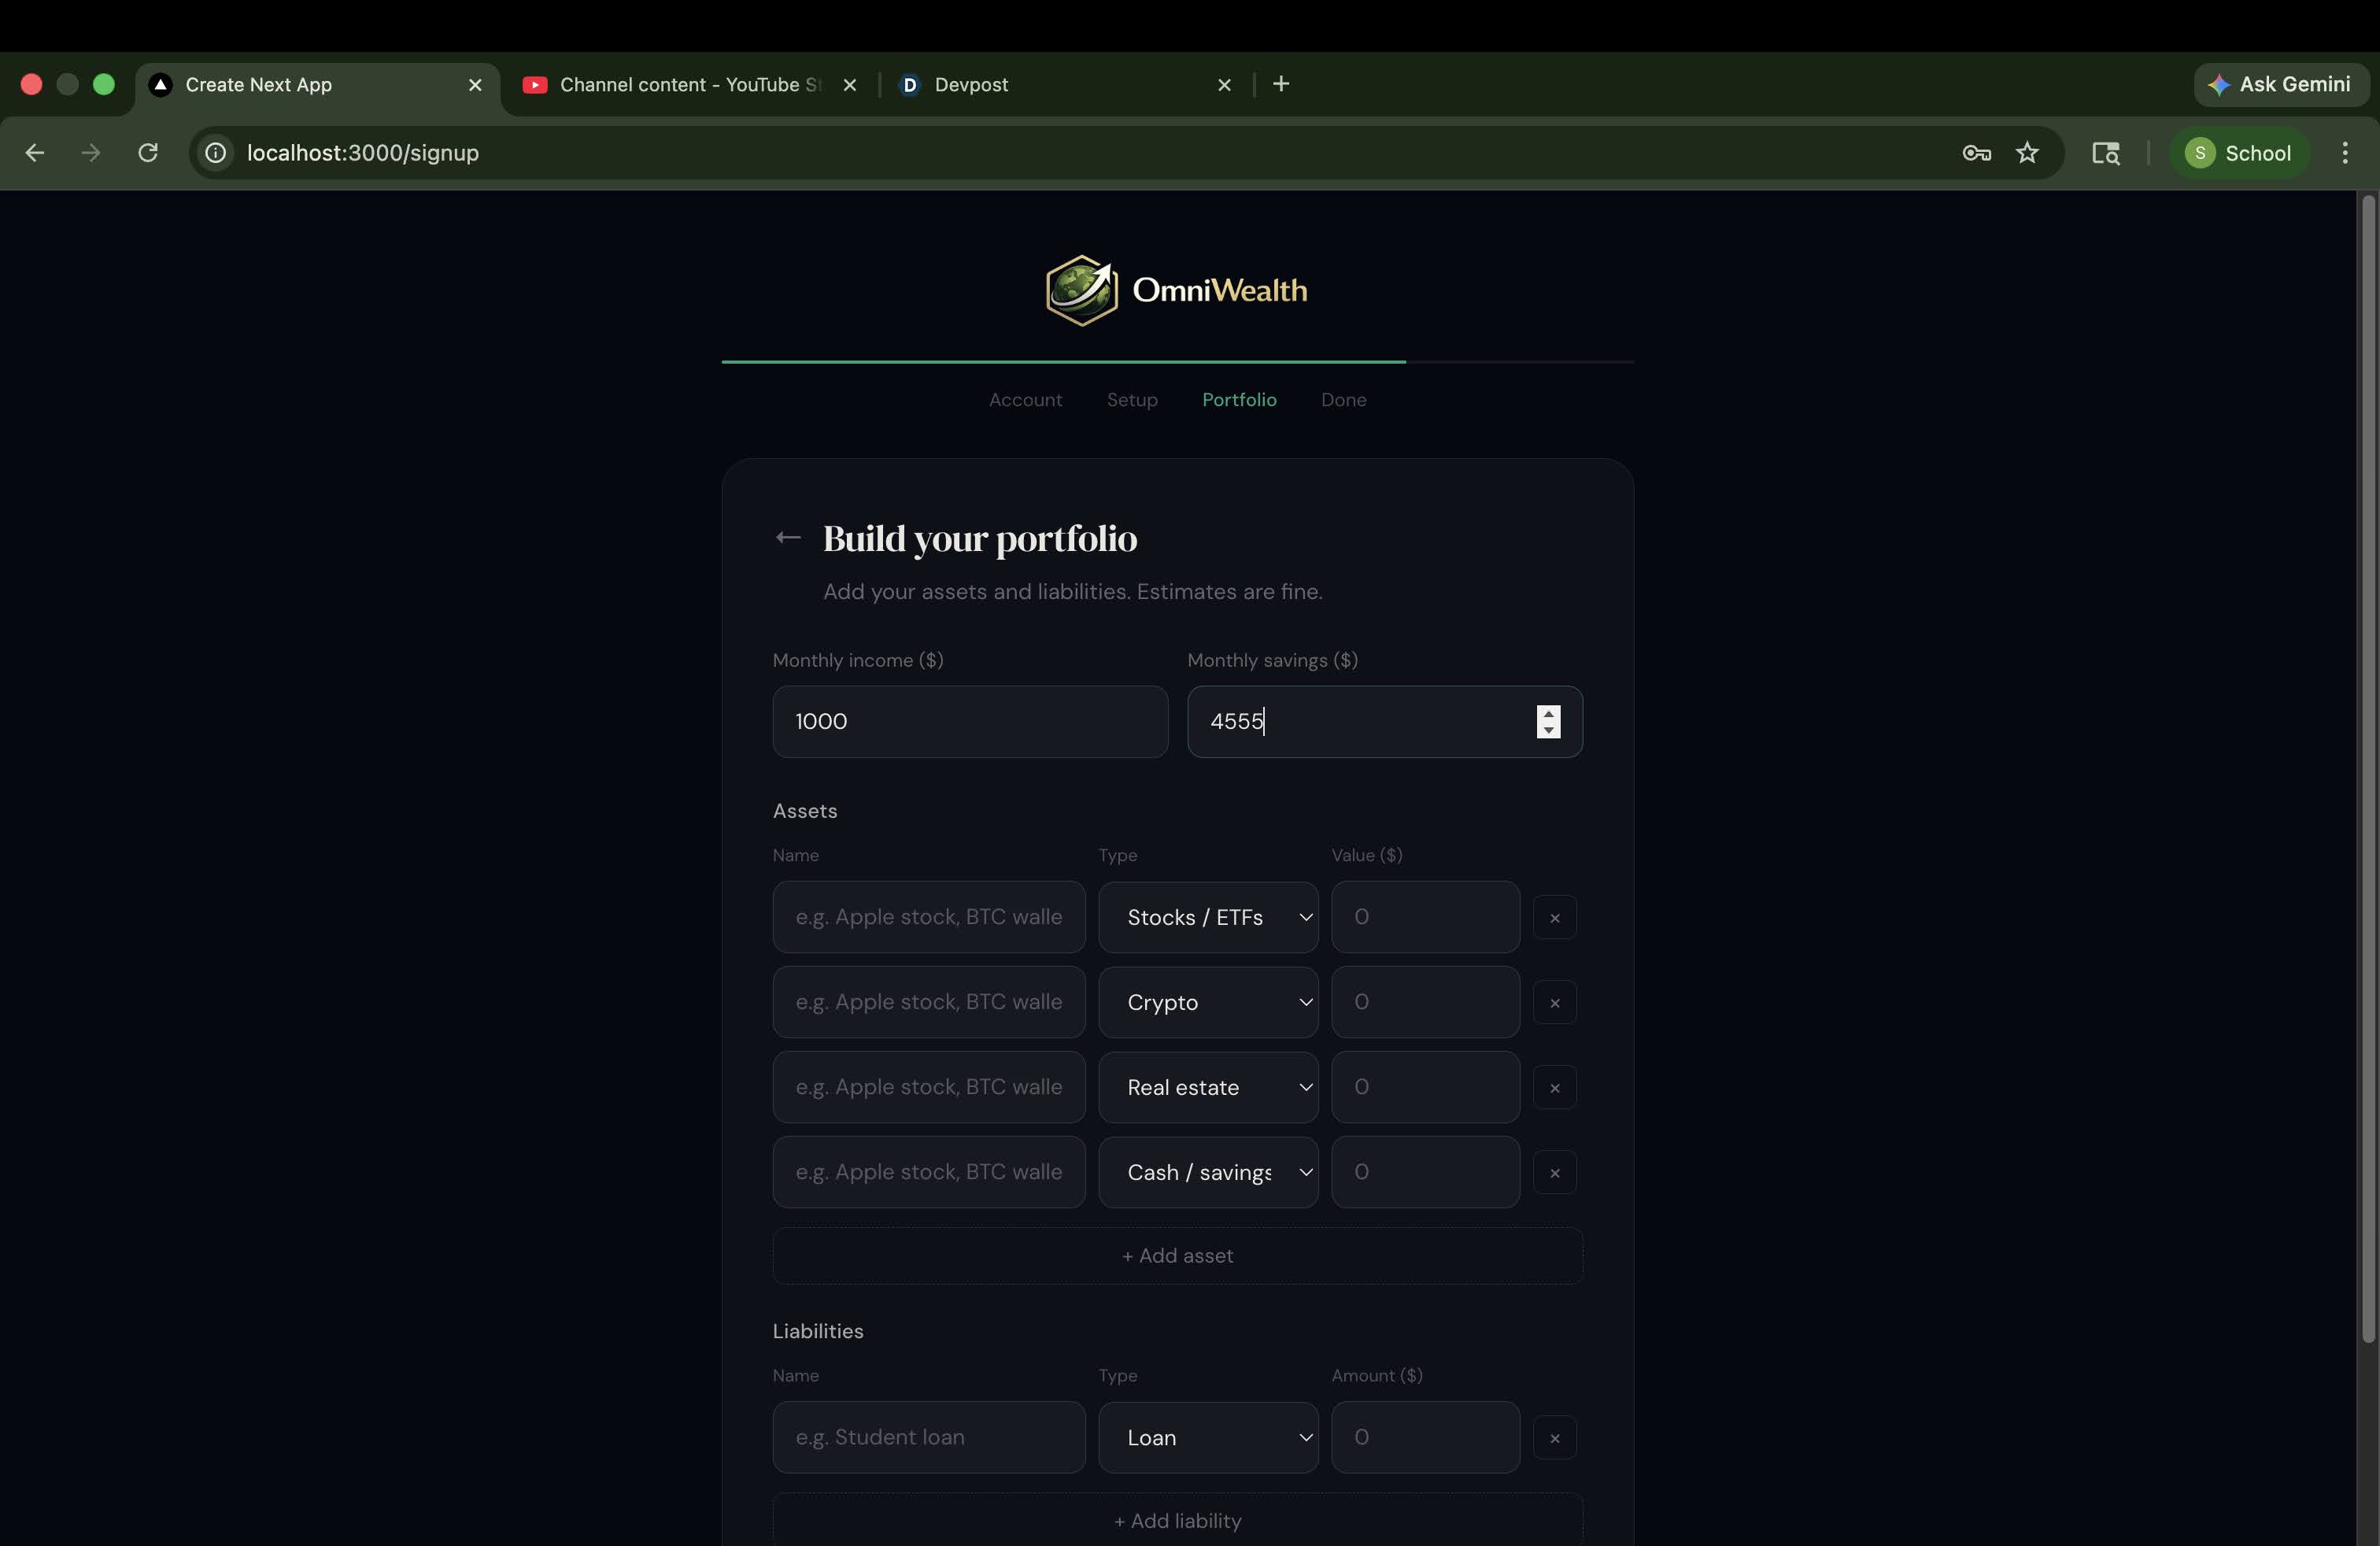Click the Monthly savings stepper arrows

[1548, 722]
